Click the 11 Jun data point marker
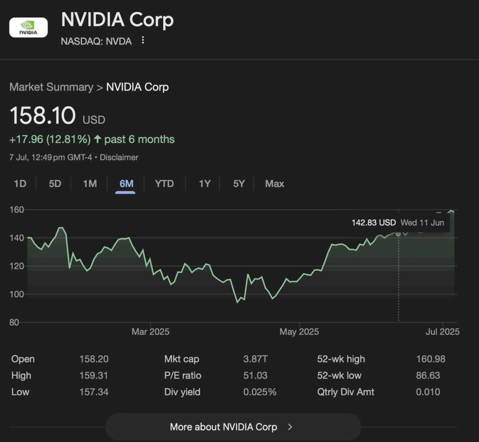479x442 pixels. (398, 234)
